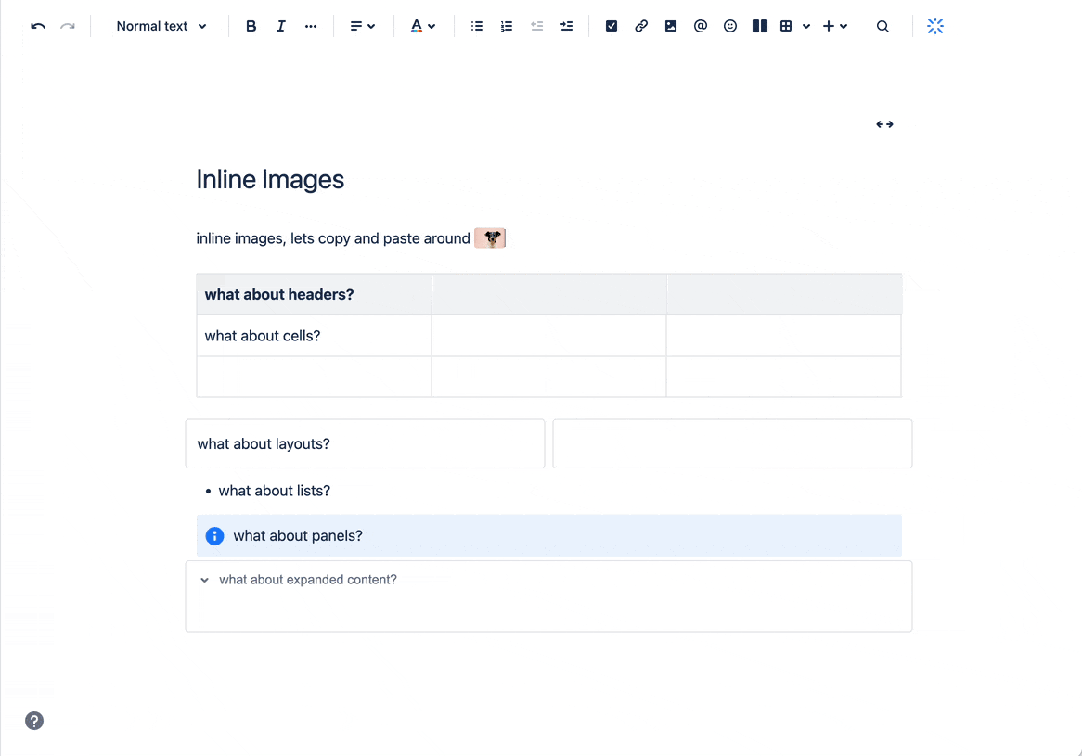Image resolution: width=1082 pixels, height=756 pixels.
Task: Insert a column layout
Action: click(x=760, y=26)
